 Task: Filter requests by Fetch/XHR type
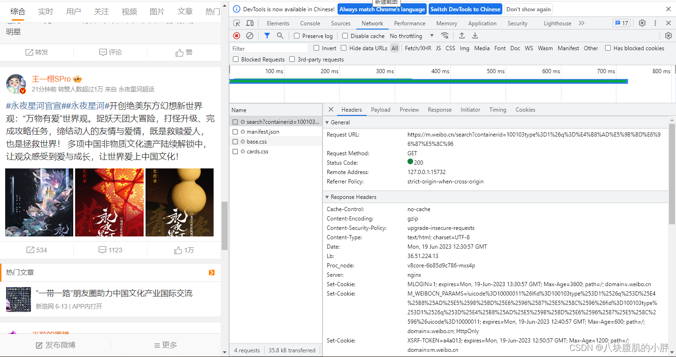(x=418, y=48)
